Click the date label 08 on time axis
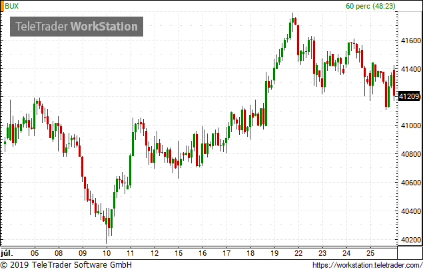 pos(59,253)
